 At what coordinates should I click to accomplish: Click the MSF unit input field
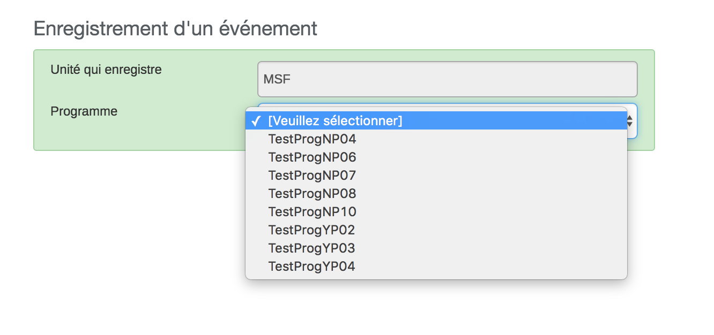447,79
